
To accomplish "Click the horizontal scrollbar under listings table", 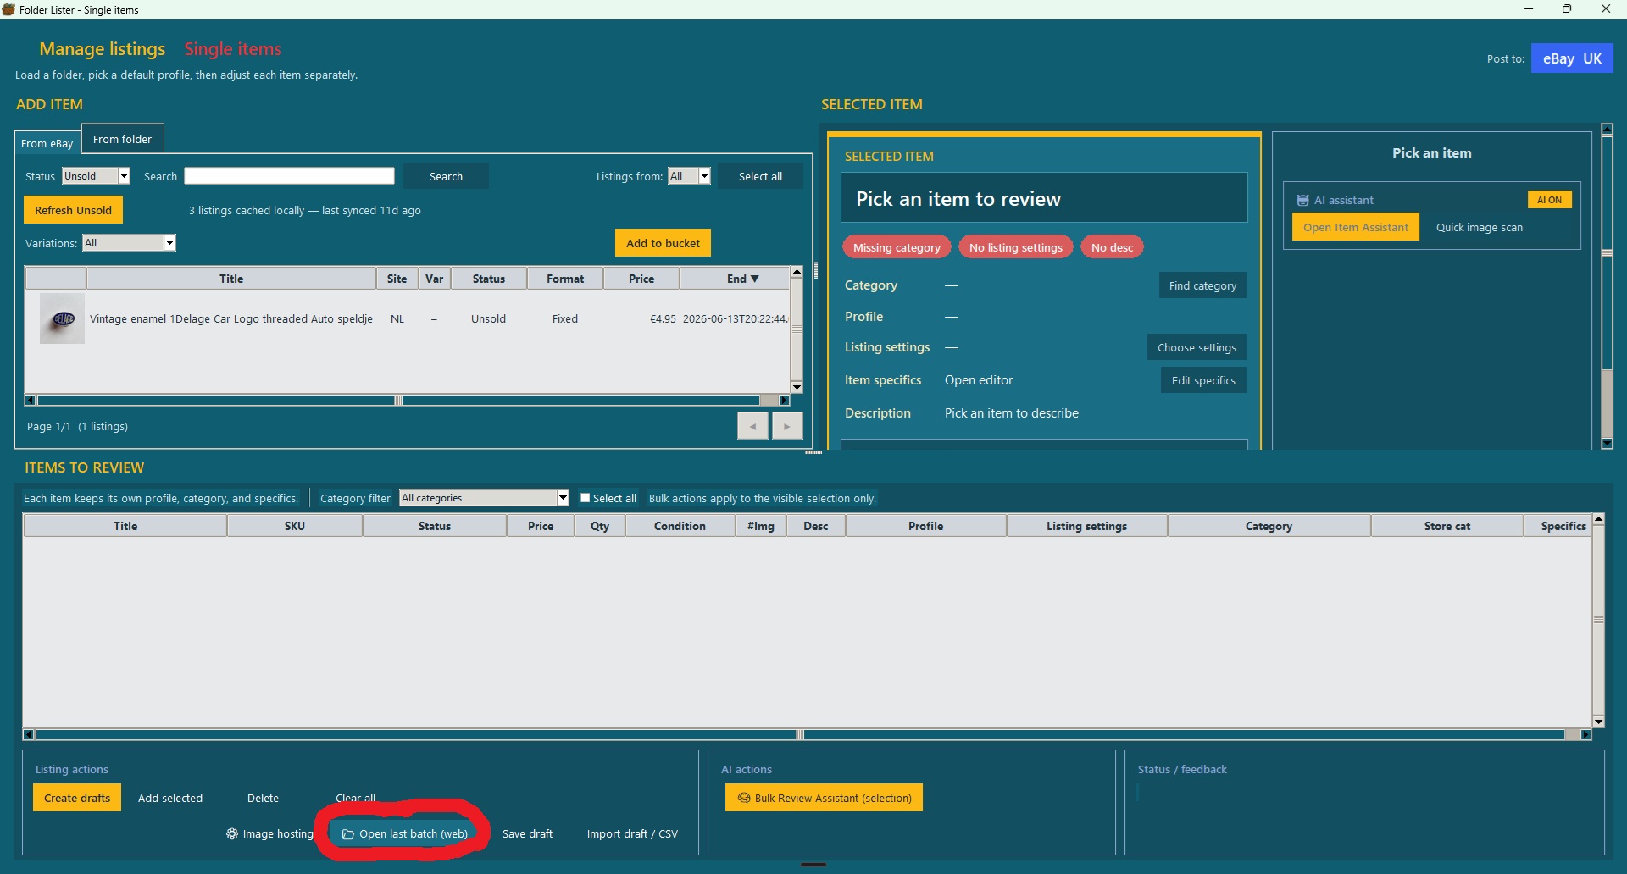I will pos(407,400).
